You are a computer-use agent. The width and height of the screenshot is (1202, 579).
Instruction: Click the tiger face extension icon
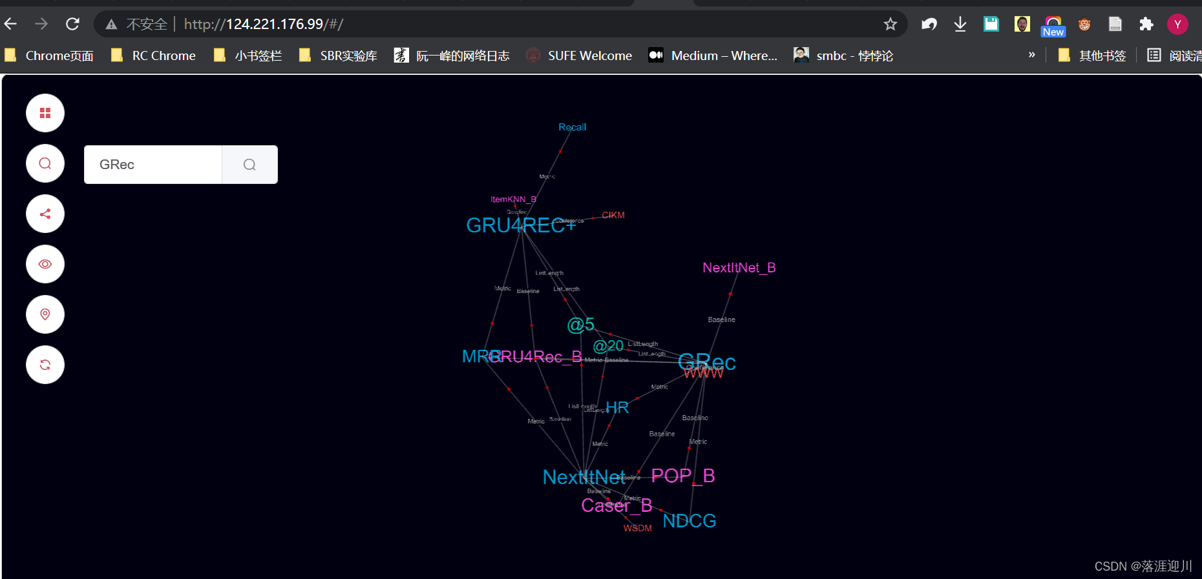pyautogui.click(x=1084, y=25)
